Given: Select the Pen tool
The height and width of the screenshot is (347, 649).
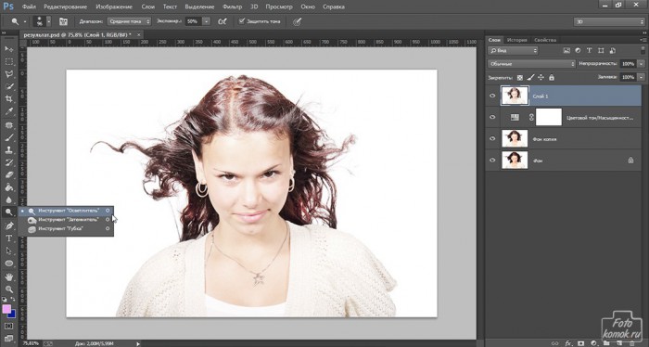Looking at the screenshot, I should pos(8,225).
